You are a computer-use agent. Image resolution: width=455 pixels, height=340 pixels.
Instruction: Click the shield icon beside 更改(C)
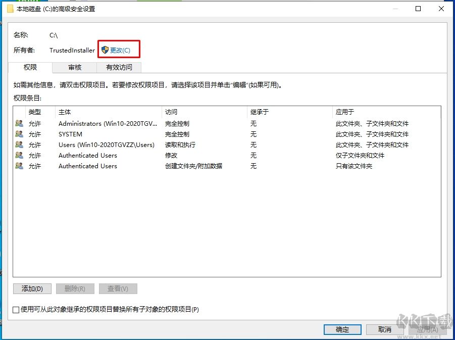tap(105, 49)
